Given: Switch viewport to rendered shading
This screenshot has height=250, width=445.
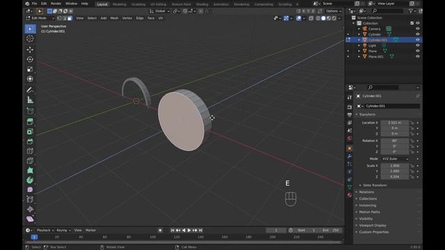Looking at the screenshot, I should click(334, 18).
